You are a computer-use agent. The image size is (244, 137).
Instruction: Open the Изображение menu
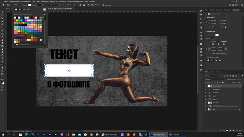point(26,1)
